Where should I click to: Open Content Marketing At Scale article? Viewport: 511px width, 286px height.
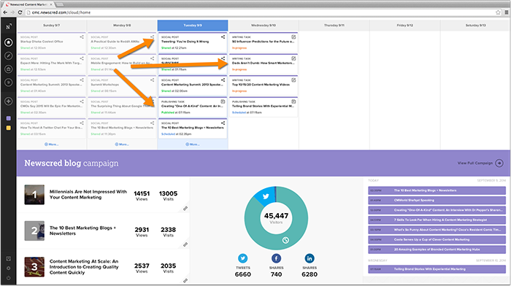click(x=84, y=267)
